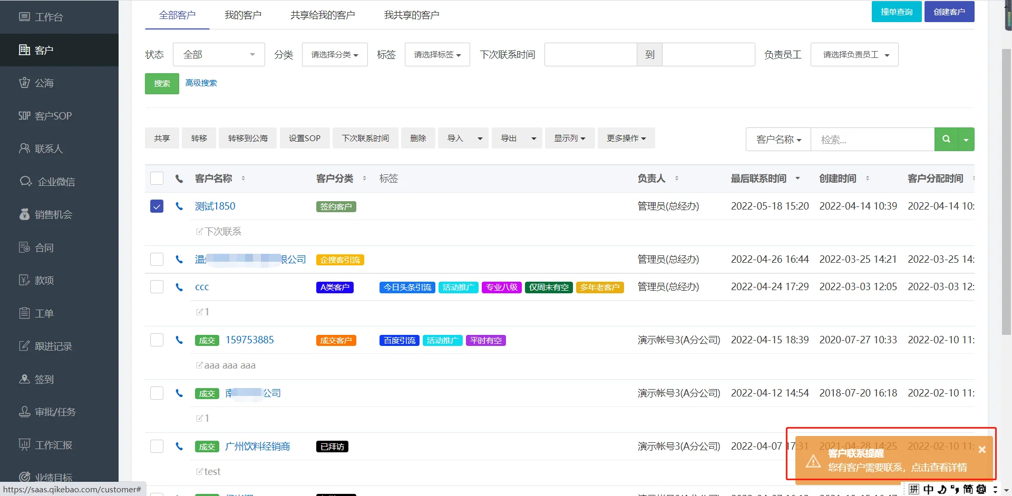Switch to the 共享给我的客户 tab
The width and height of the screenshot is (1012, 496).
[323, 15]
